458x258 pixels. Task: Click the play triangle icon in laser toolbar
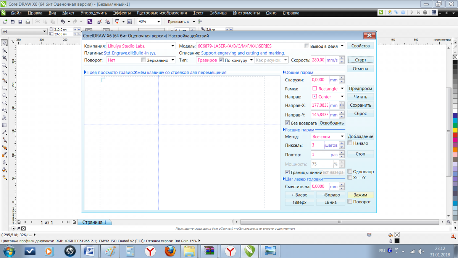tap(412, 13)
